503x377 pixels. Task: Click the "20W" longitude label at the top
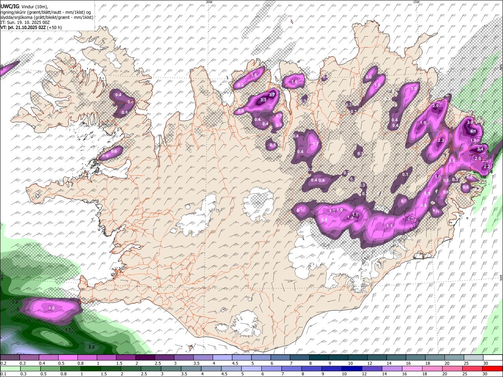point(209,2)
